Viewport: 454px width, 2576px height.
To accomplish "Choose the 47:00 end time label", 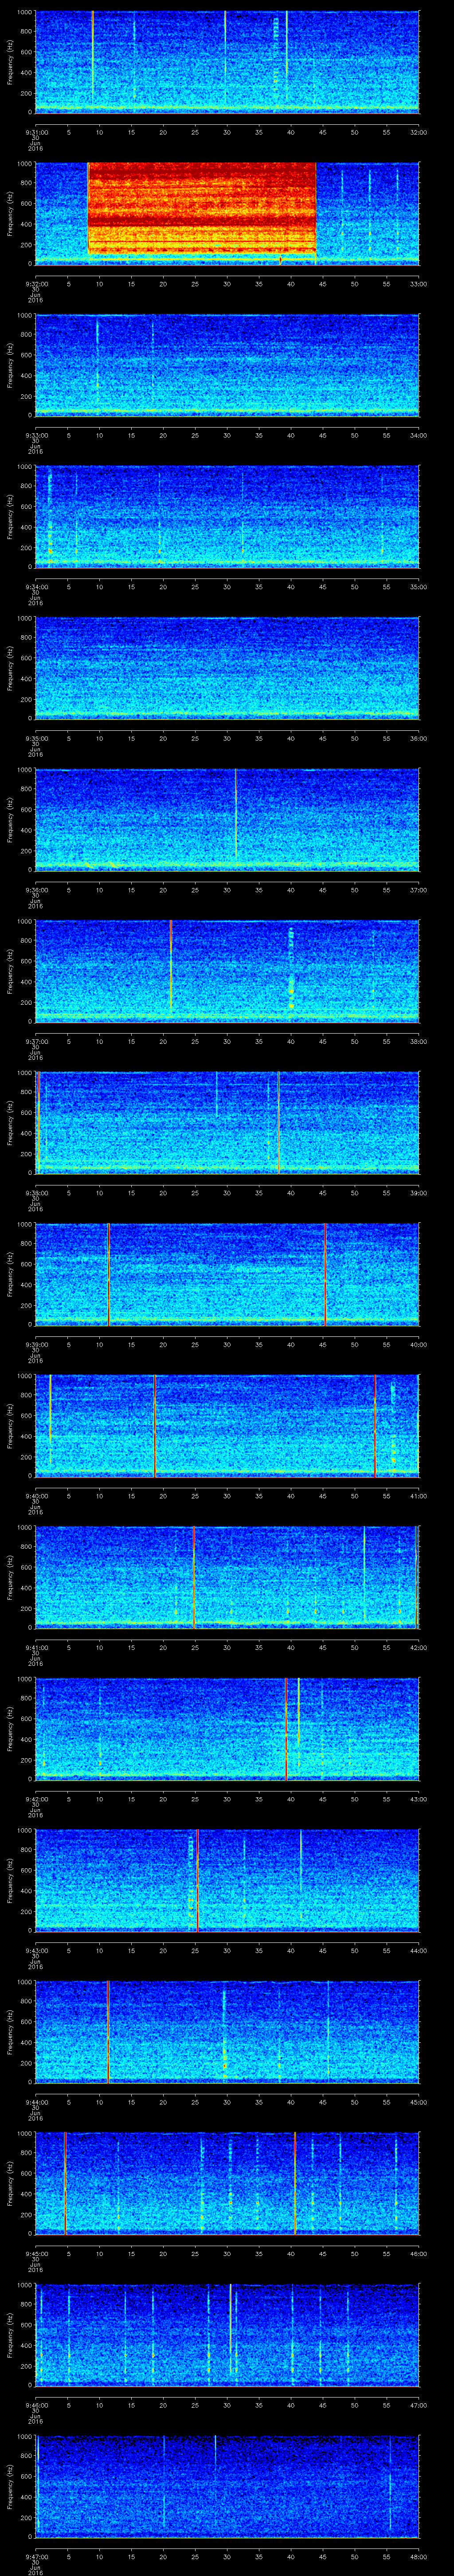I will coord(418,2405).
